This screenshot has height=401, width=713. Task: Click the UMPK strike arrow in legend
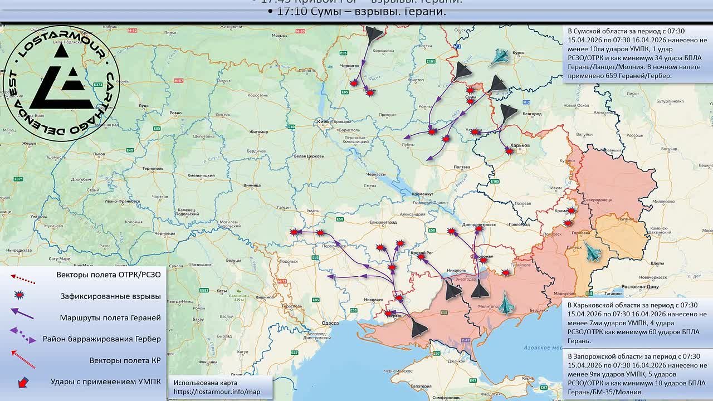pyautogui.click(x=23, y=383)
